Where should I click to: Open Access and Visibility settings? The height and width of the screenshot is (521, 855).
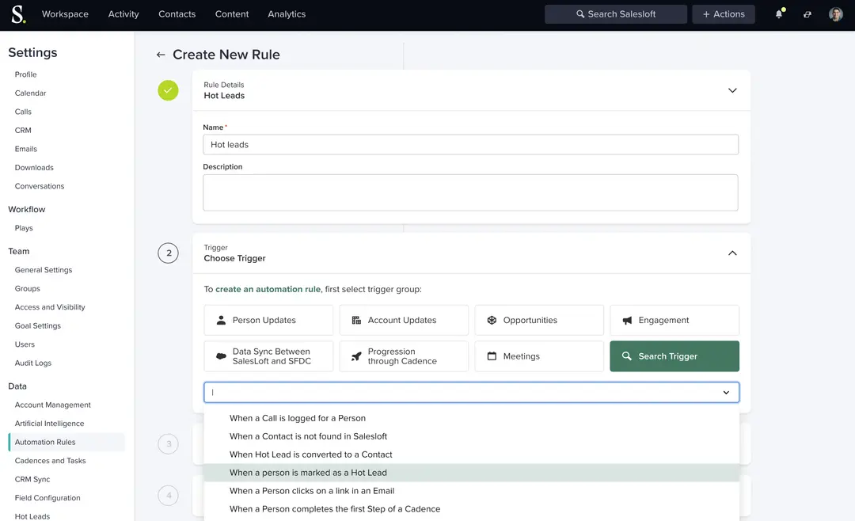point(50,307)
